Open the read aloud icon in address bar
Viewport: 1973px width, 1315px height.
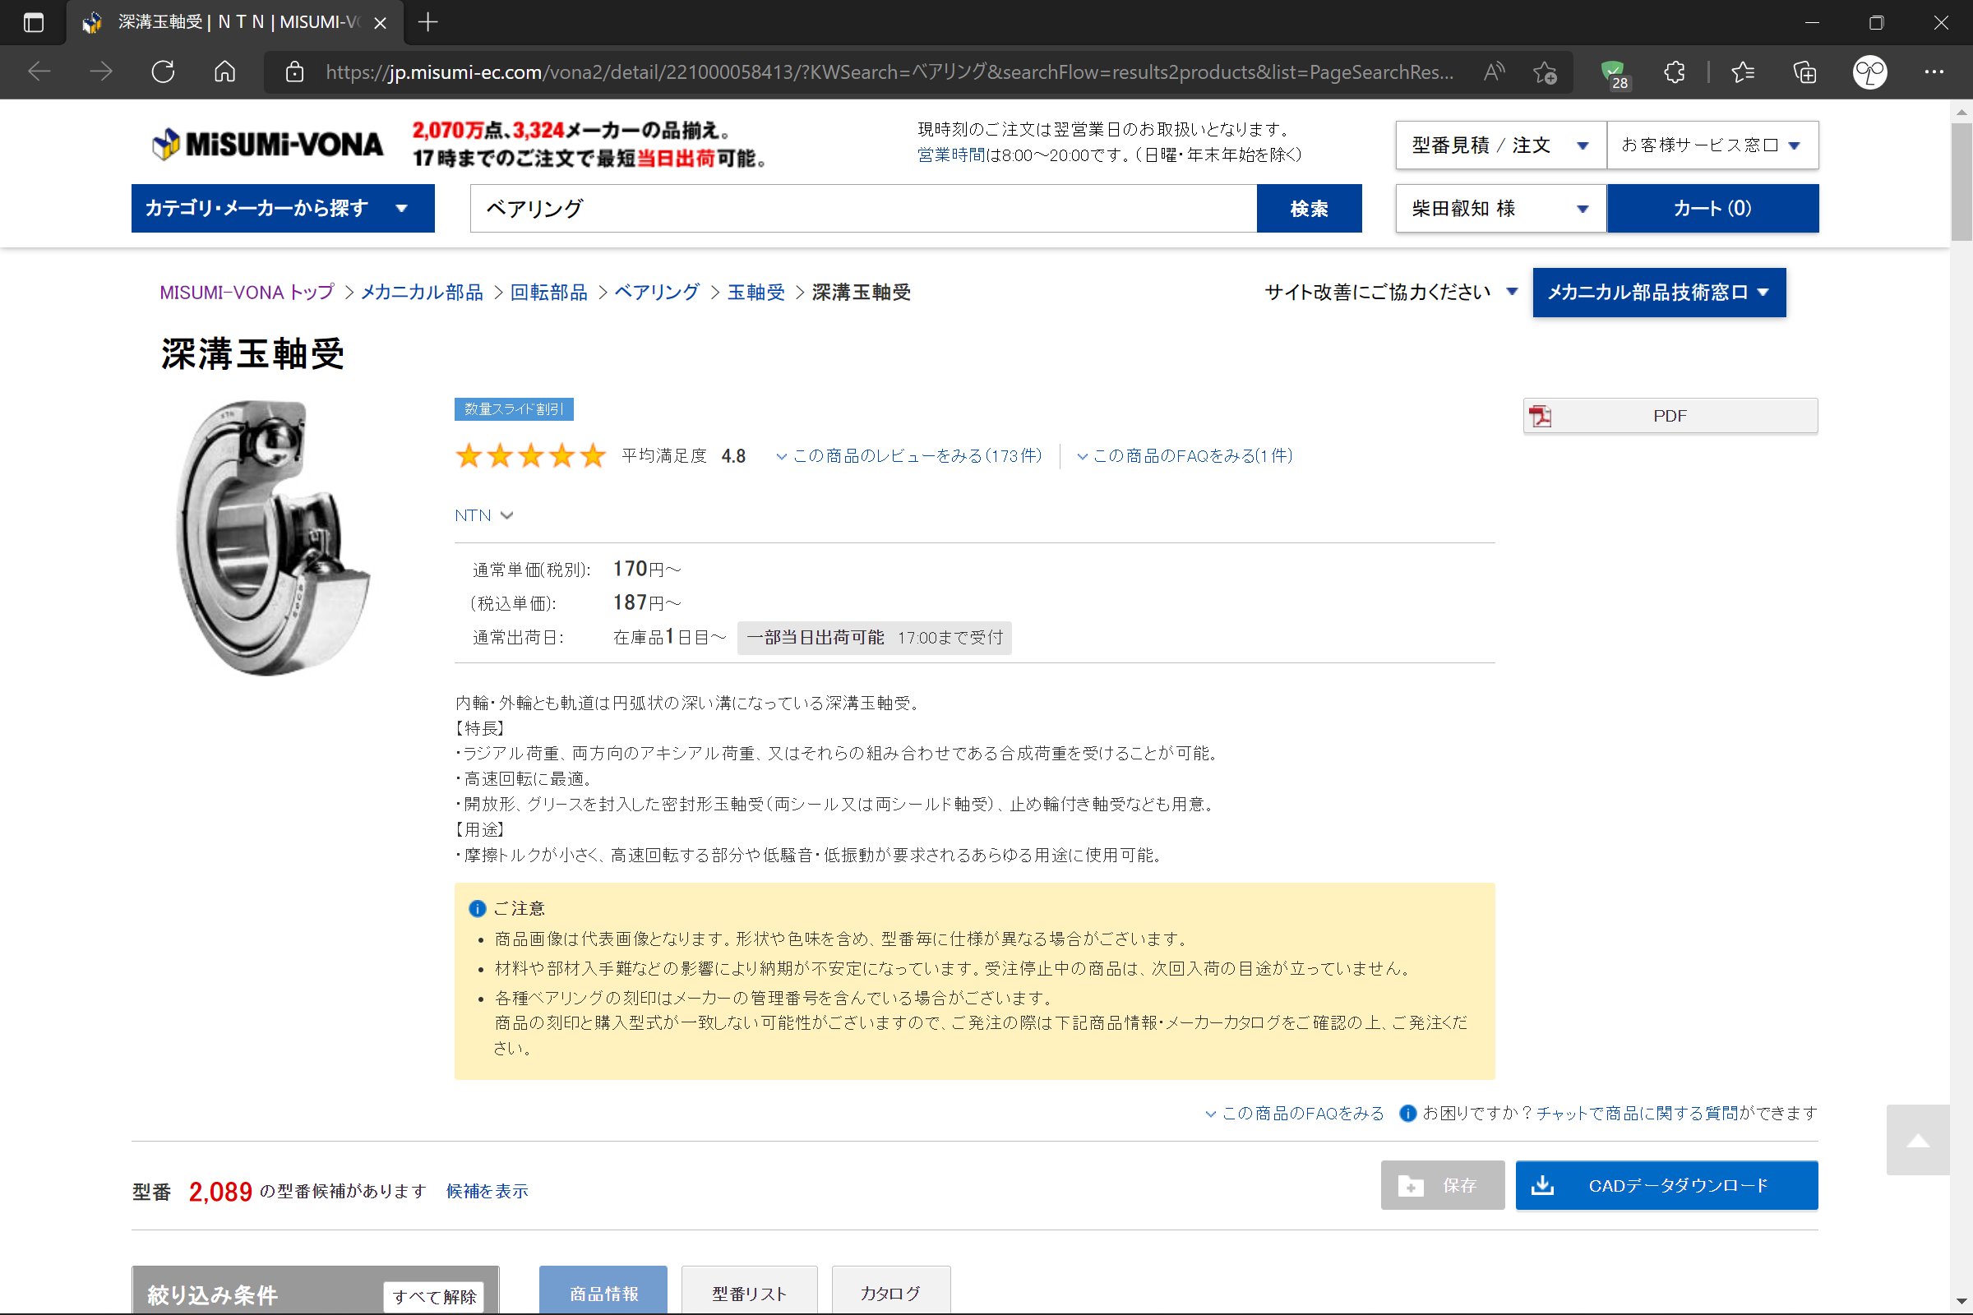[1494, 72]
